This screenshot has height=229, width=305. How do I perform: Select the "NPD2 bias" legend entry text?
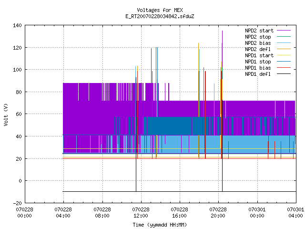pos(258,43)
